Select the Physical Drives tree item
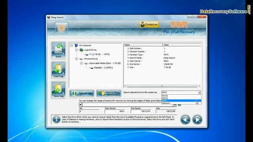This screenshot has width=253, height=142. click(x=91, y=59)
